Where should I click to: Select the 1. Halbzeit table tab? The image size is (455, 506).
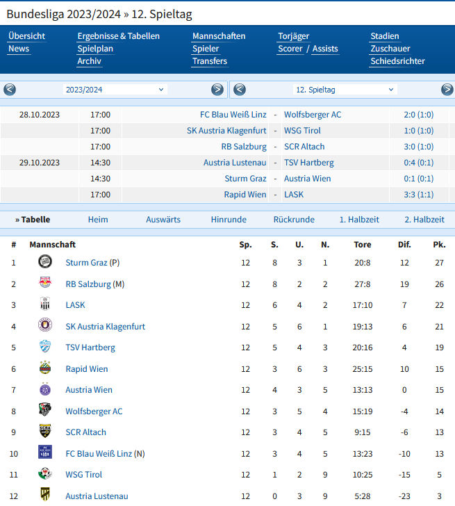[x=359, y=220]
